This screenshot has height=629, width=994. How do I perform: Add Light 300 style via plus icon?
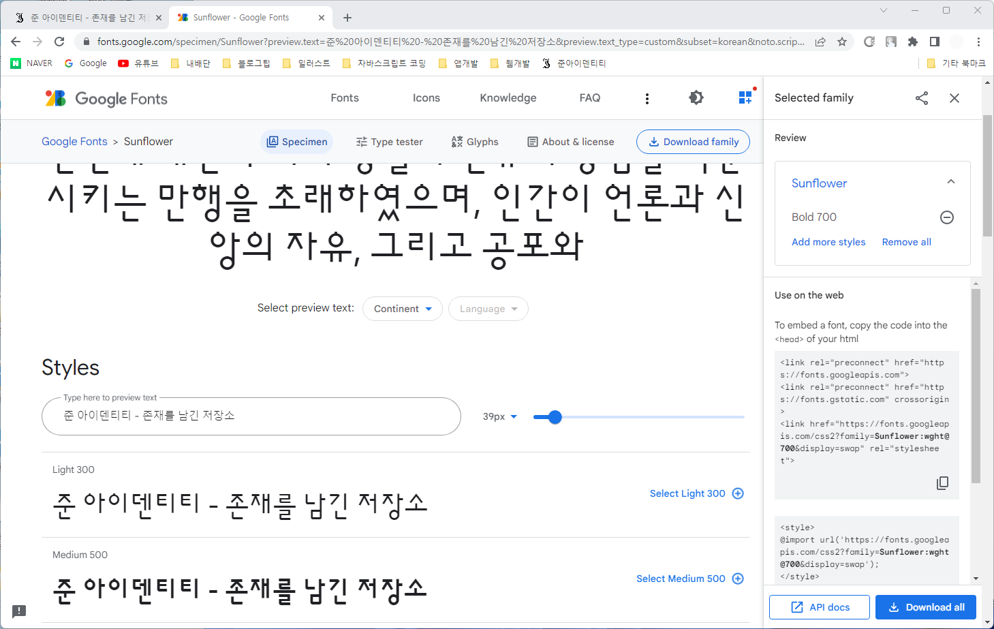click(738, 493)
